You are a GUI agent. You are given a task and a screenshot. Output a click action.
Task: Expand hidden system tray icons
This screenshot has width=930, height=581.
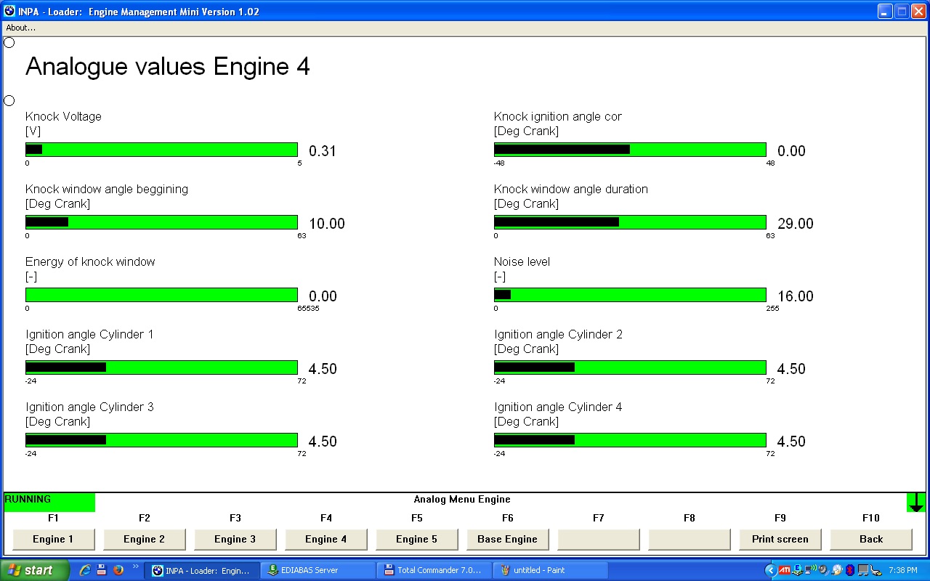pyautogui.click(x=771, y=570)
